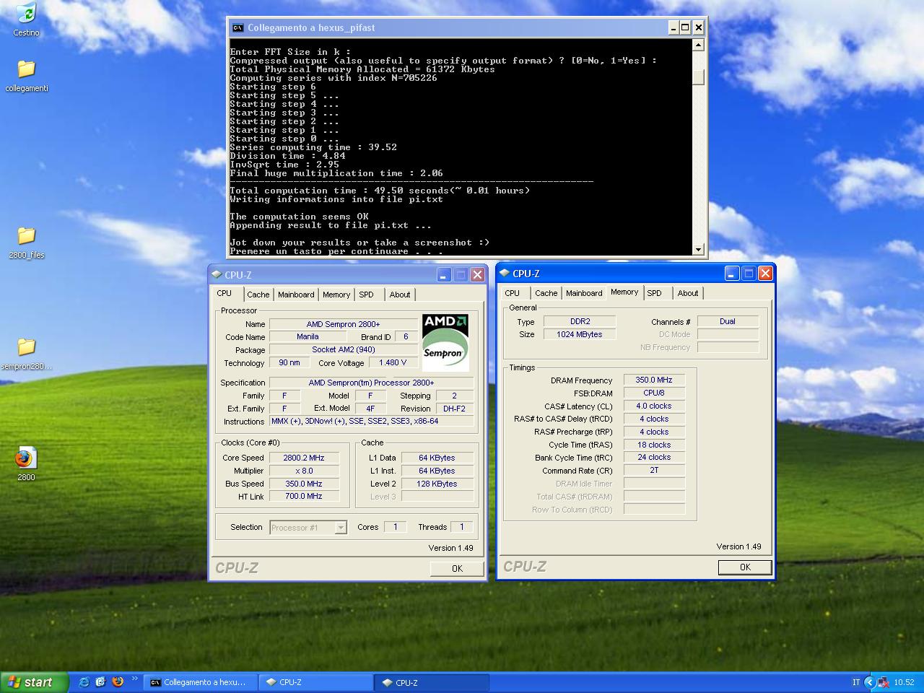The height and width of the screenshot is (693, 924).
Task: Click the Cores count field
Action: tap(395, 527)
